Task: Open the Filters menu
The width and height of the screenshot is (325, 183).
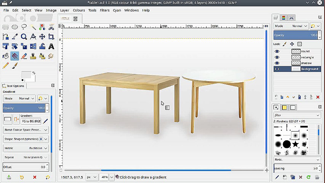Action: point(104,10)
